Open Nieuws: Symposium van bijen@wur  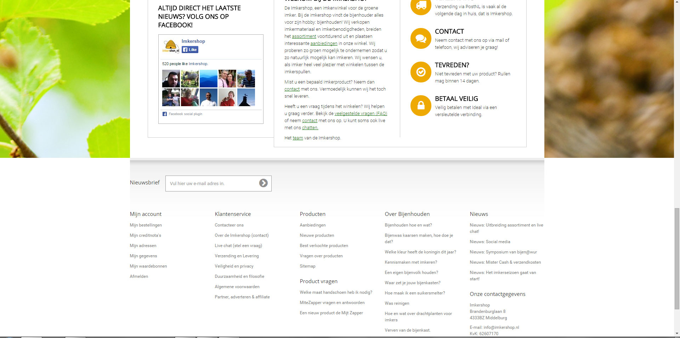click(503, 252)
